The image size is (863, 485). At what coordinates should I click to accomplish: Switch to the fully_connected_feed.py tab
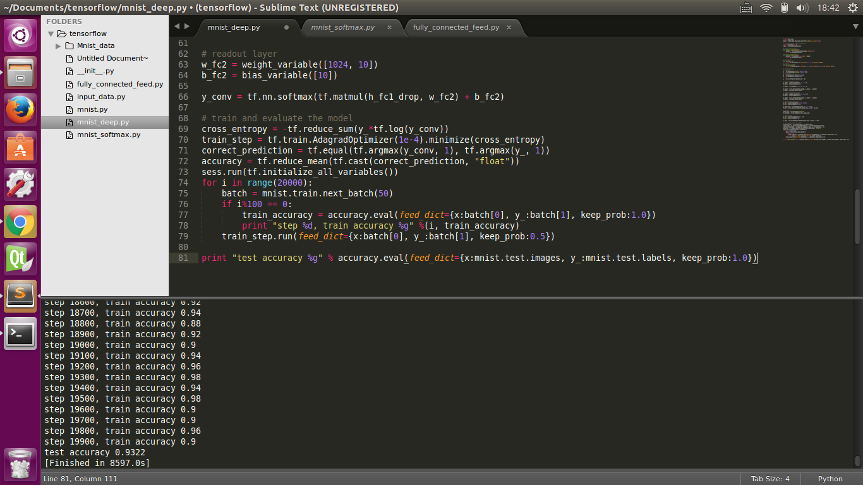[456, 28]
